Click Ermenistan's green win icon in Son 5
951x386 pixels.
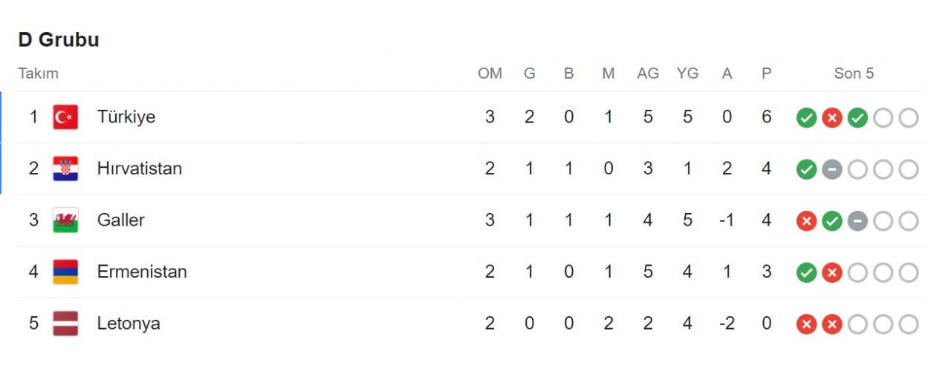[x=806, y=273]
